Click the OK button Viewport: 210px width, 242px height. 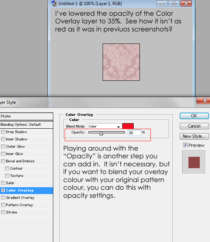coord(194,116)
